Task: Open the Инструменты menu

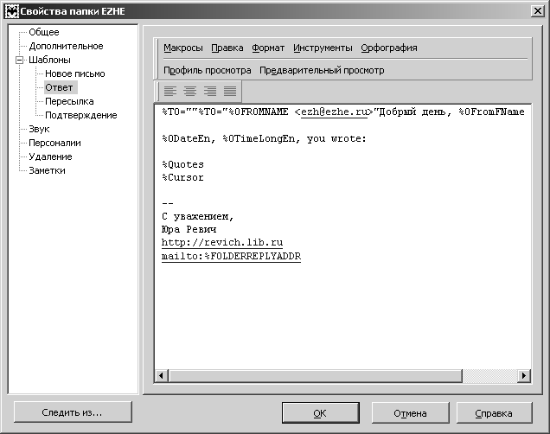Action: point(323,48)
